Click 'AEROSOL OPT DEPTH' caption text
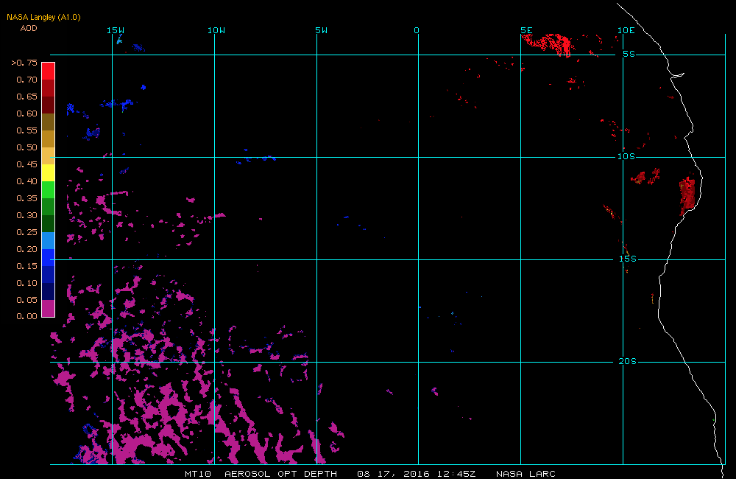736x479 pixels. coord(280,474)
